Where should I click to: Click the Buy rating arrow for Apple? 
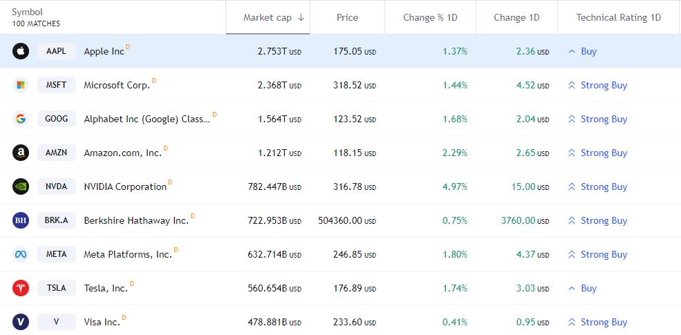[x=572, y=51]
